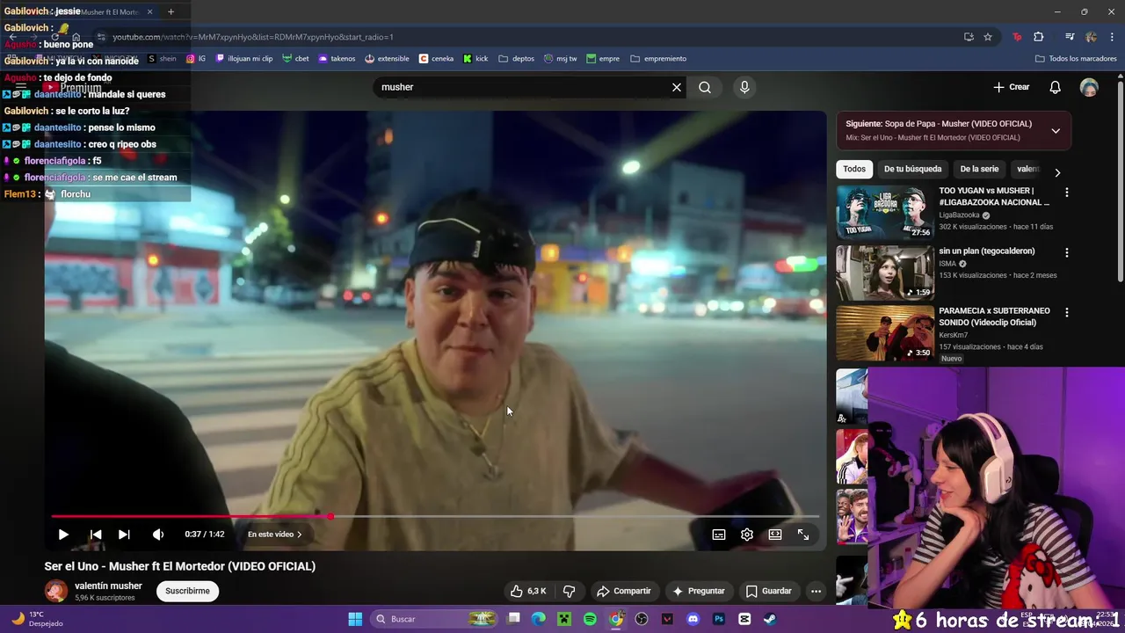Open more actions ellipsis under video
The height and width of the screenshot is (633, 1125).
pos(816,591)
